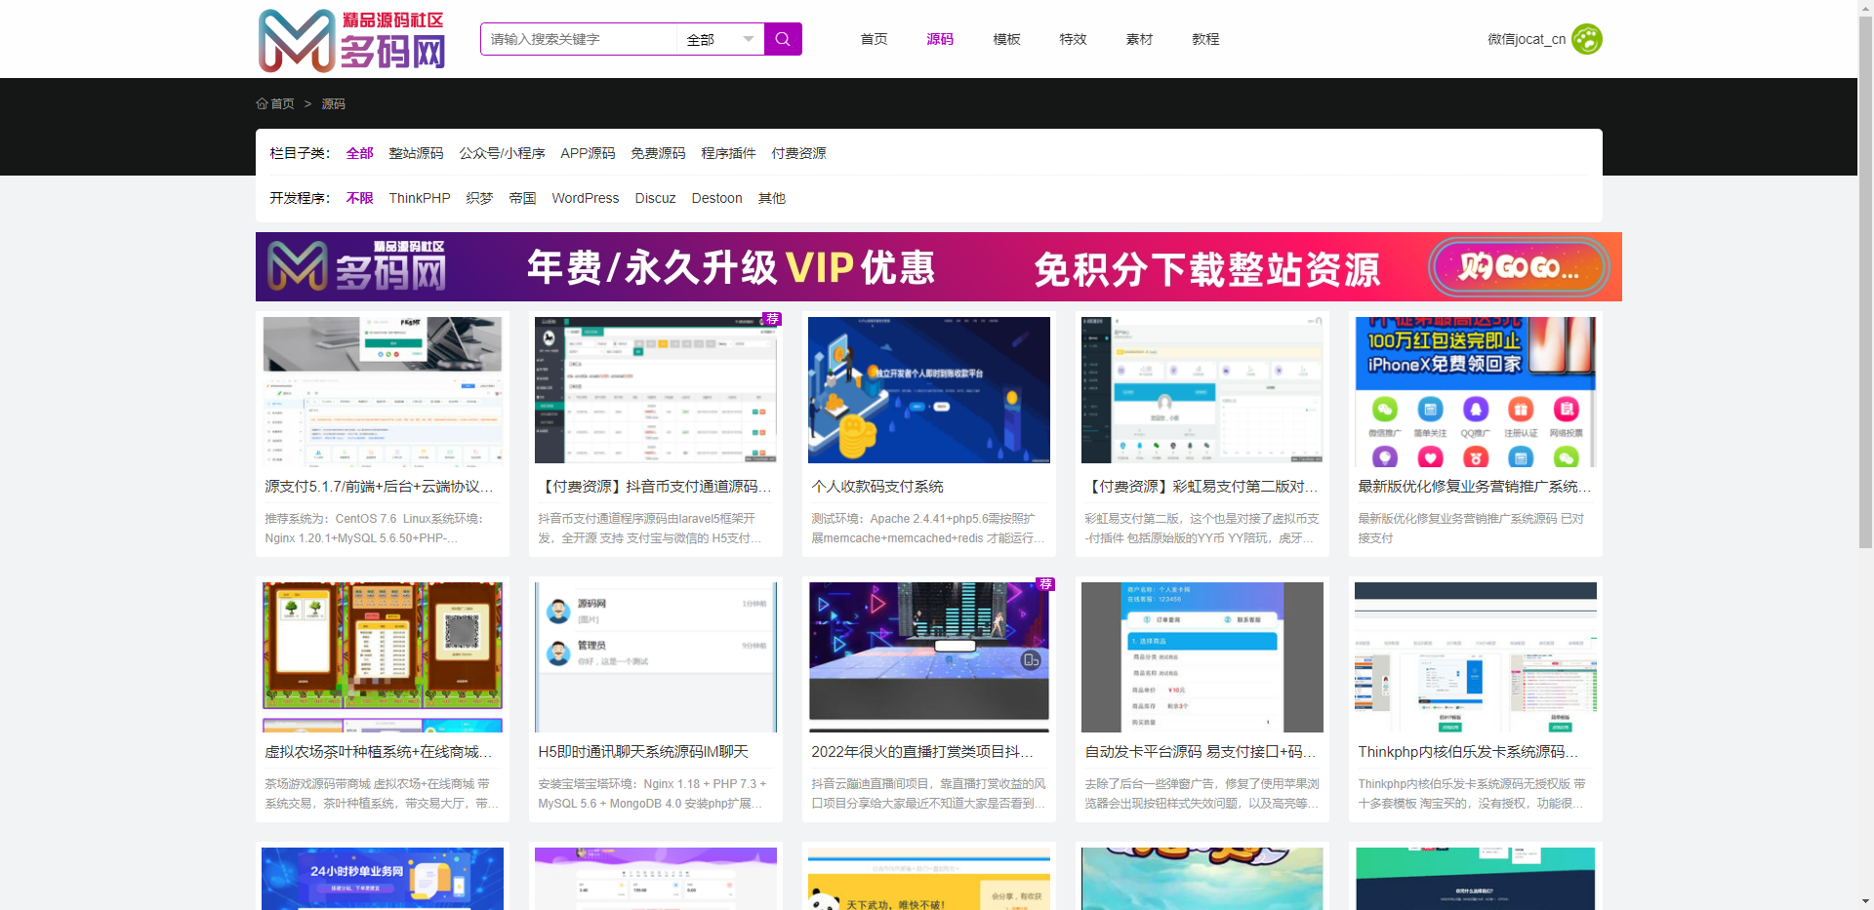Click the VIP 优惠 promotional banner
Viewport: 1874px width, 910px height.
pos(939,266)
